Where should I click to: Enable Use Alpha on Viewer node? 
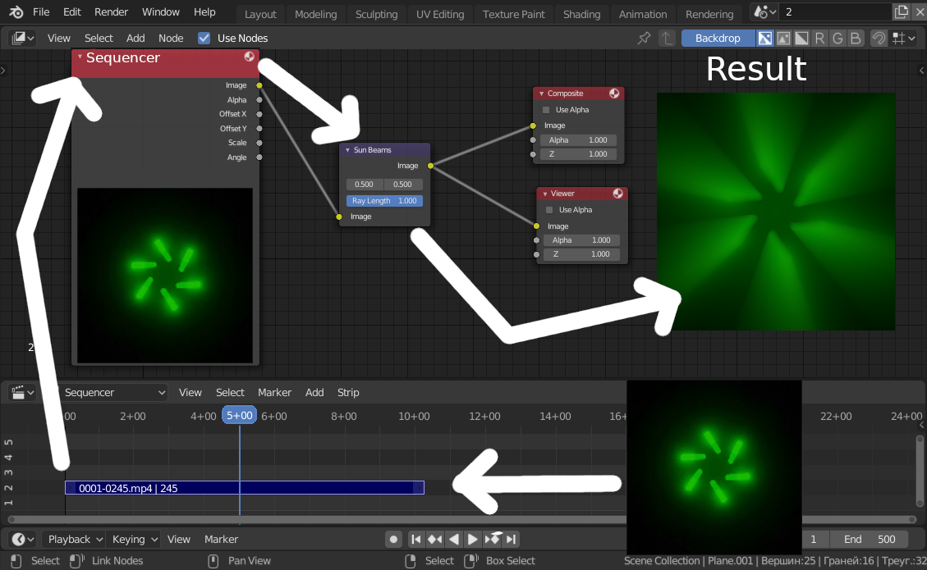tap(550, 210)
